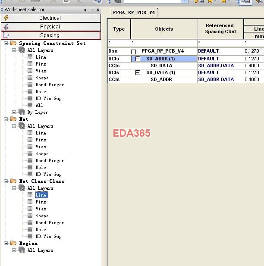This screenshot has height=266, width=264.
Task: Open Vias worksheet under Spacing Constraint Set
Action: (x=41, y=71)
